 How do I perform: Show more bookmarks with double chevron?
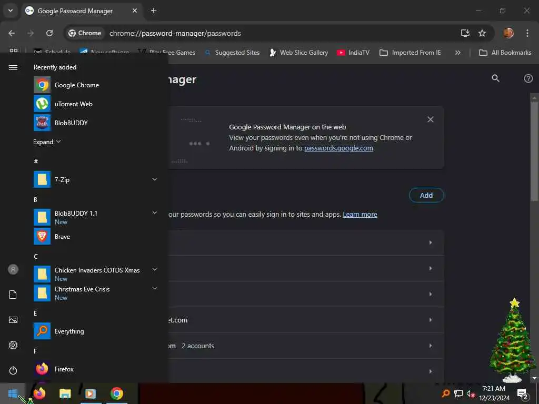(x=457, y=53)
